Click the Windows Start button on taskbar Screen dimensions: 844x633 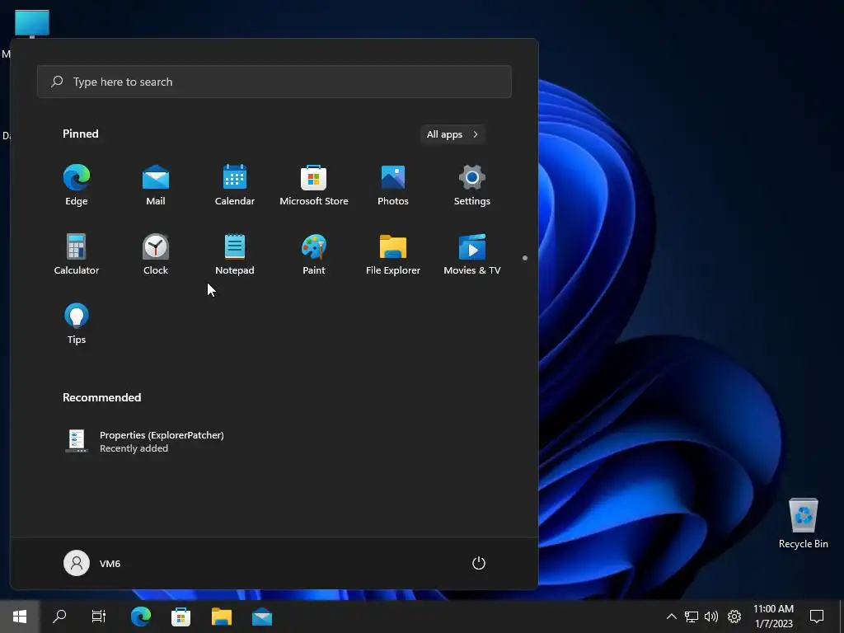tap(20, 617)
